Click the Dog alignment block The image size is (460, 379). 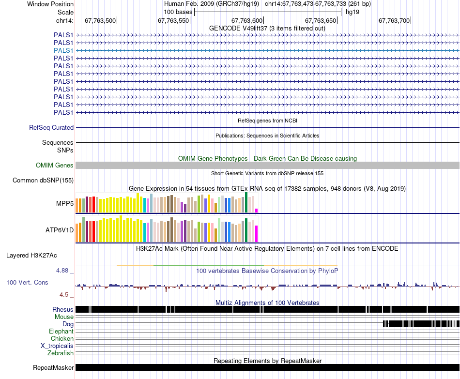tap(421, 324)
